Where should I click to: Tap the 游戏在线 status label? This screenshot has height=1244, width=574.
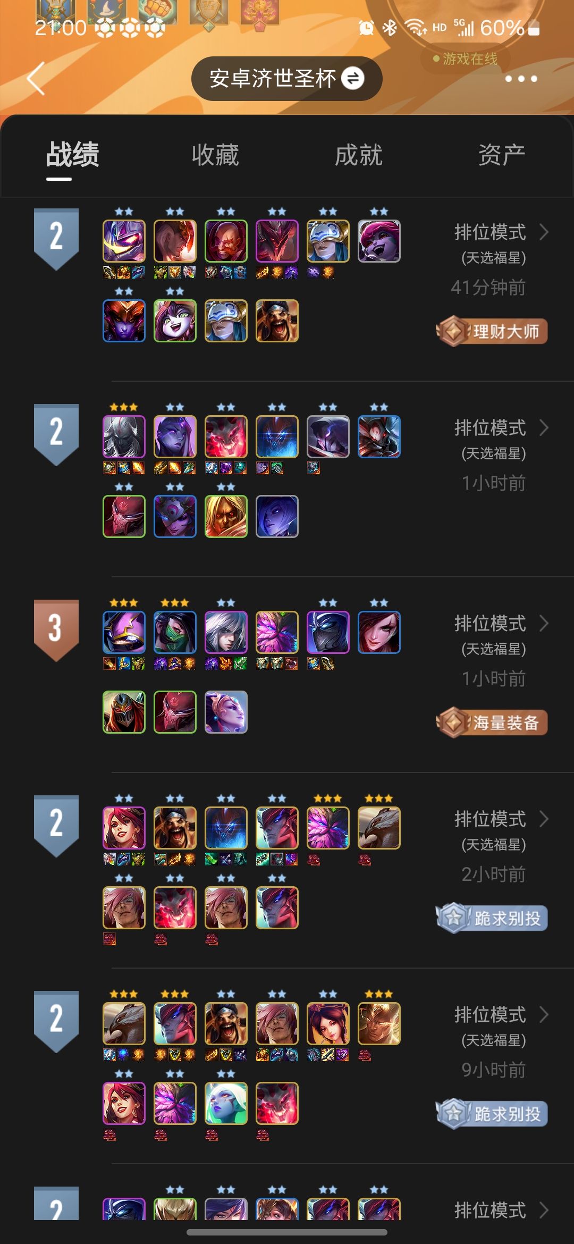pyautogui.click(x=466, y=58)
